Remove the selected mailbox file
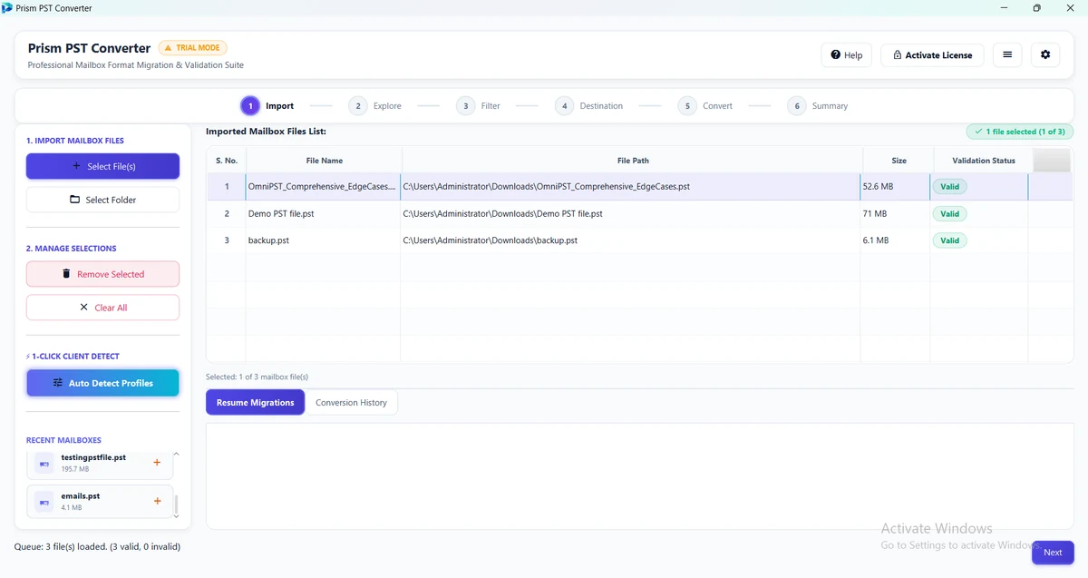Screen dimensions: 1088x578 tap(102, 274)
